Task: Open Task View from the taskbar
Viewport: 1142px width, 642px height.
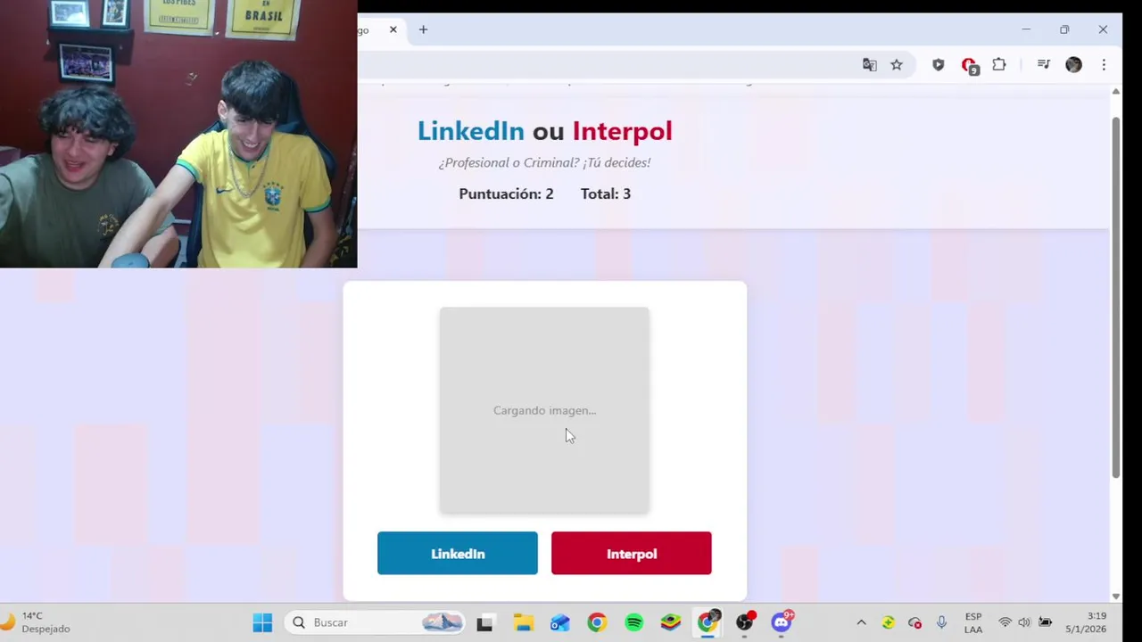Action: coord(484,622)
